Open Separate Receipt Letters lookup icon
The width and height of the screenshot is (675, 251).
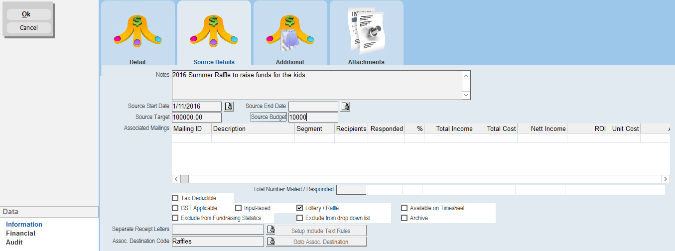pyautogui.click(x=270, y=230)
